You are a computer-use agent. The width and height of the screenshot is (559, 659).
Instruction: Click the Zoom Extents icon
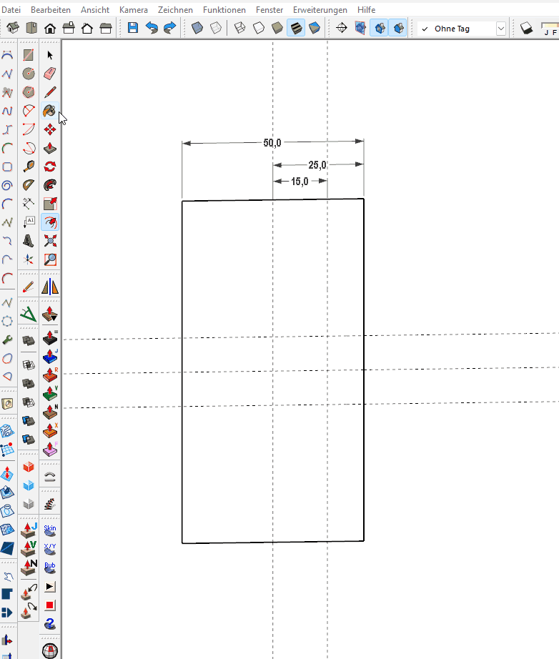click(x=50, y=241)
